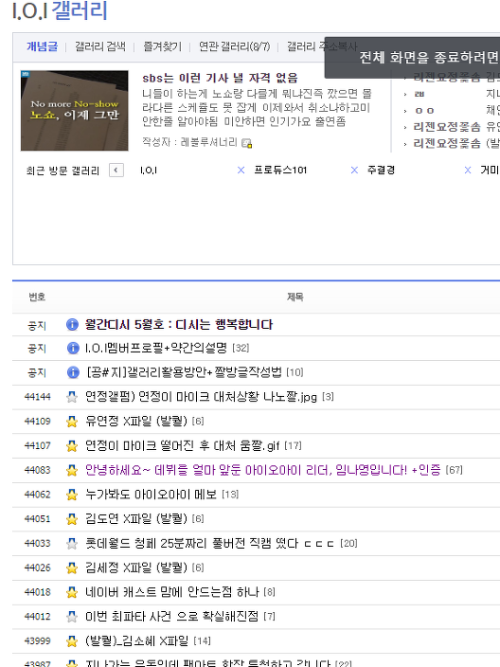Click the notice icon beside 월간디시 5월호
This screenshot has width=500, height=667.
72,325
